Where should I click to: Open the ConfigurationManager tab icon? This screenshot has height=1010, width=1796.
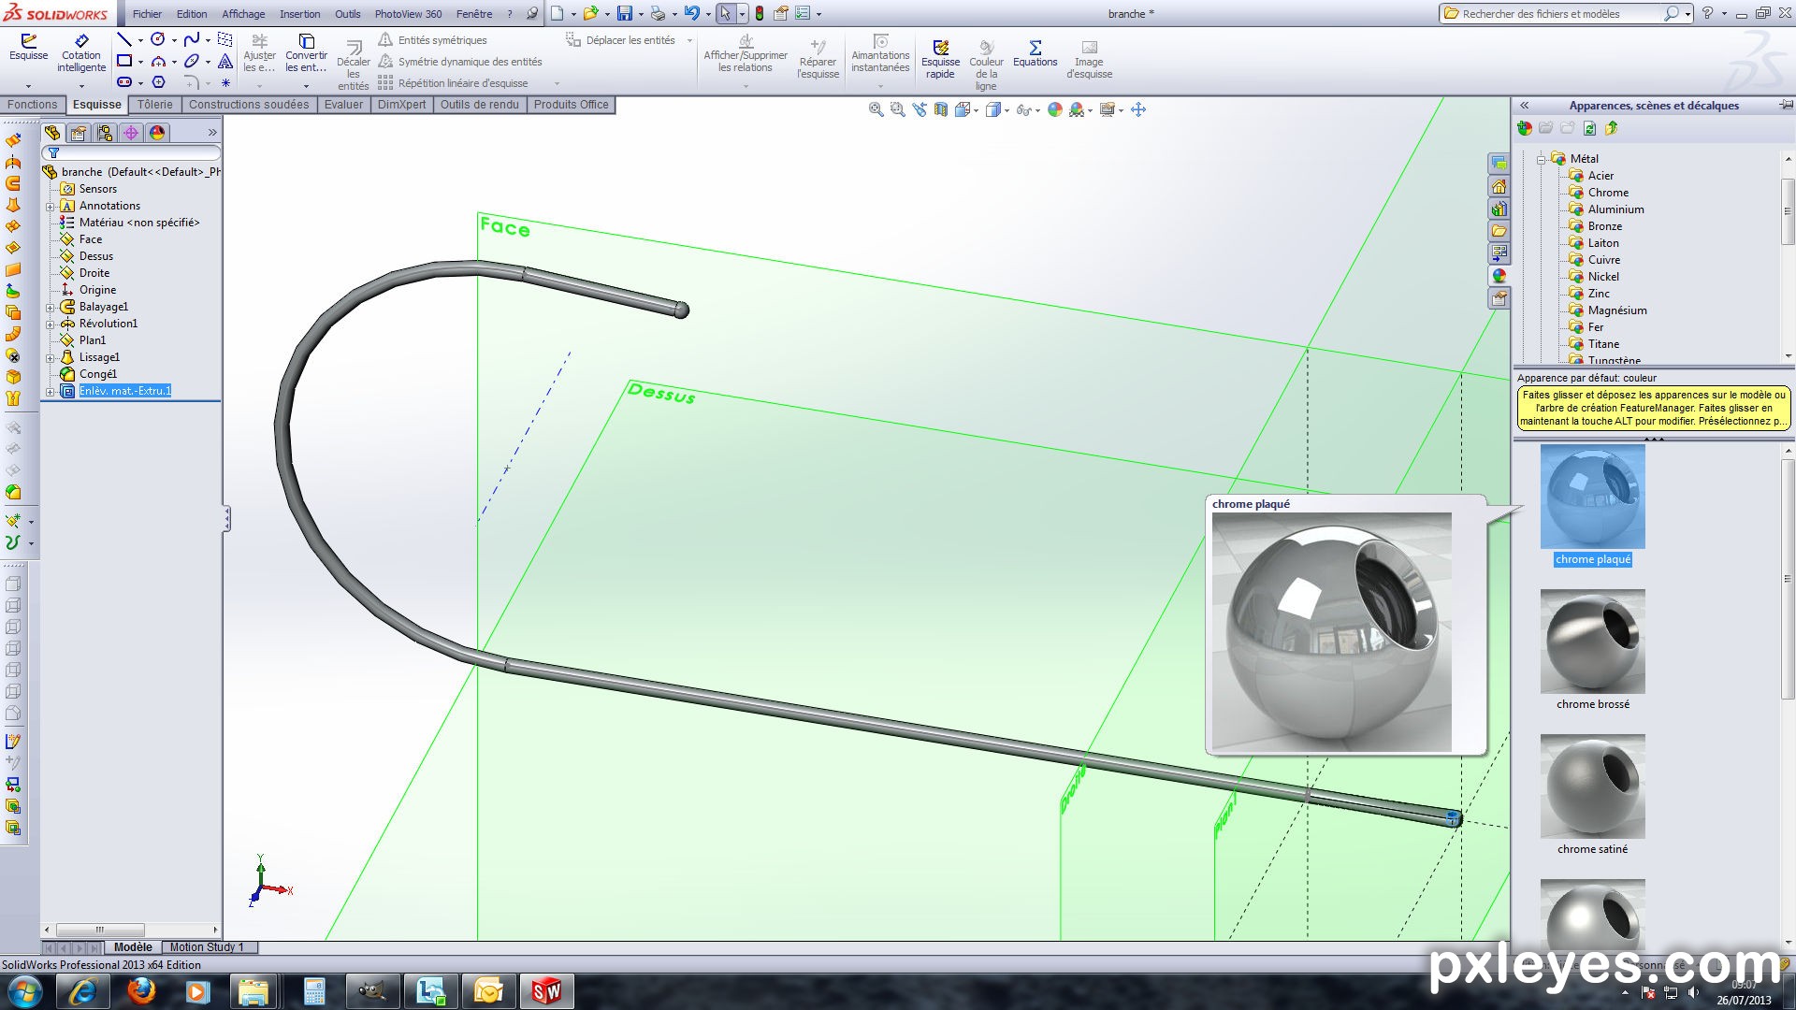[105, 133]
